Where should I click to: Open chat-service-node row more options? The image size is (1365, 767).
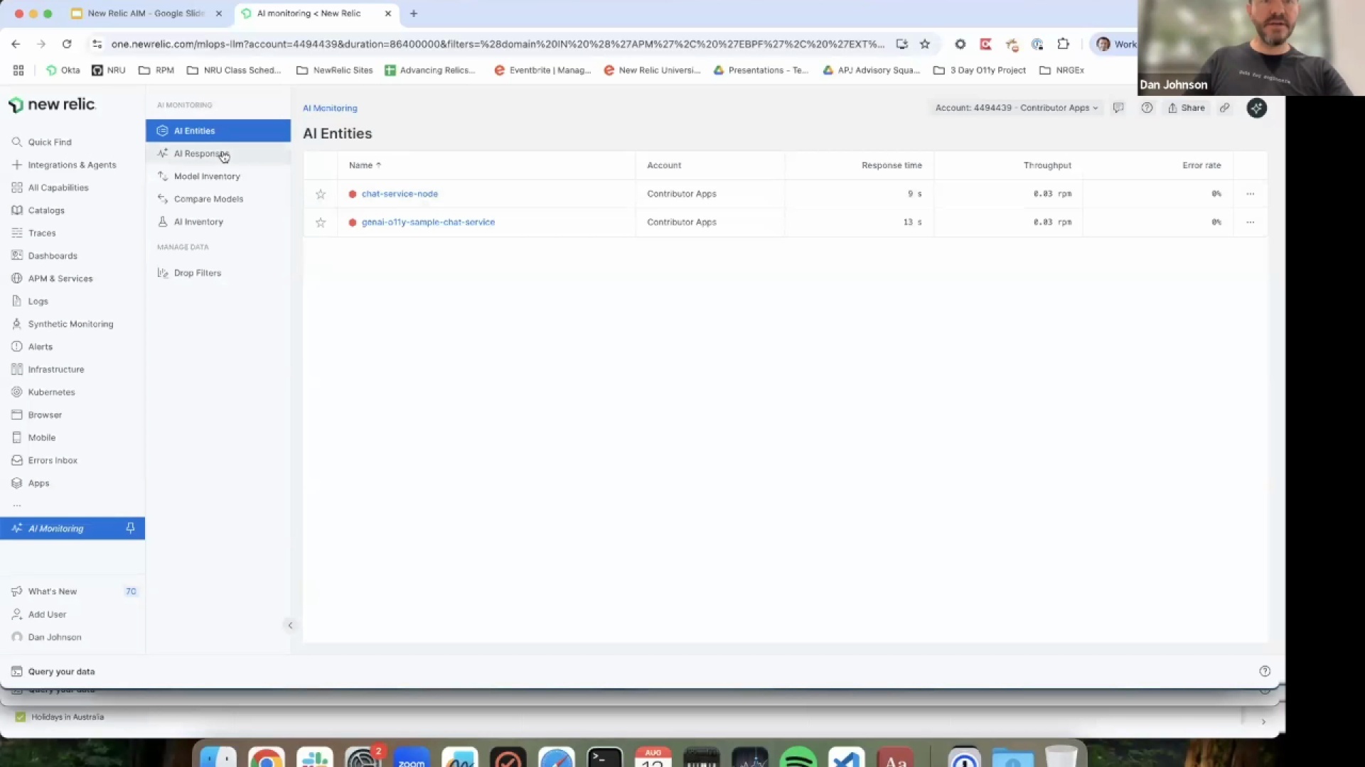coord(1250,194)
